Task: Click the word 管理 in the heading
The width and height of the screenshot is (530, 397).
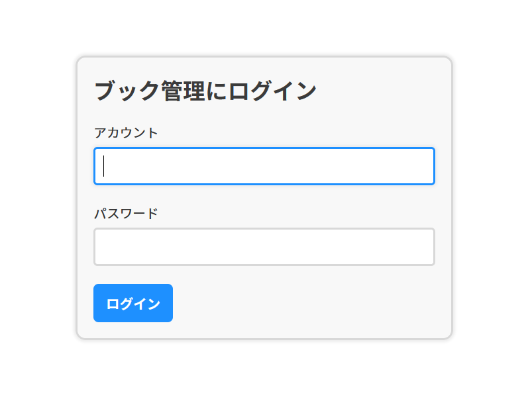Action: [x=183, y=91]
